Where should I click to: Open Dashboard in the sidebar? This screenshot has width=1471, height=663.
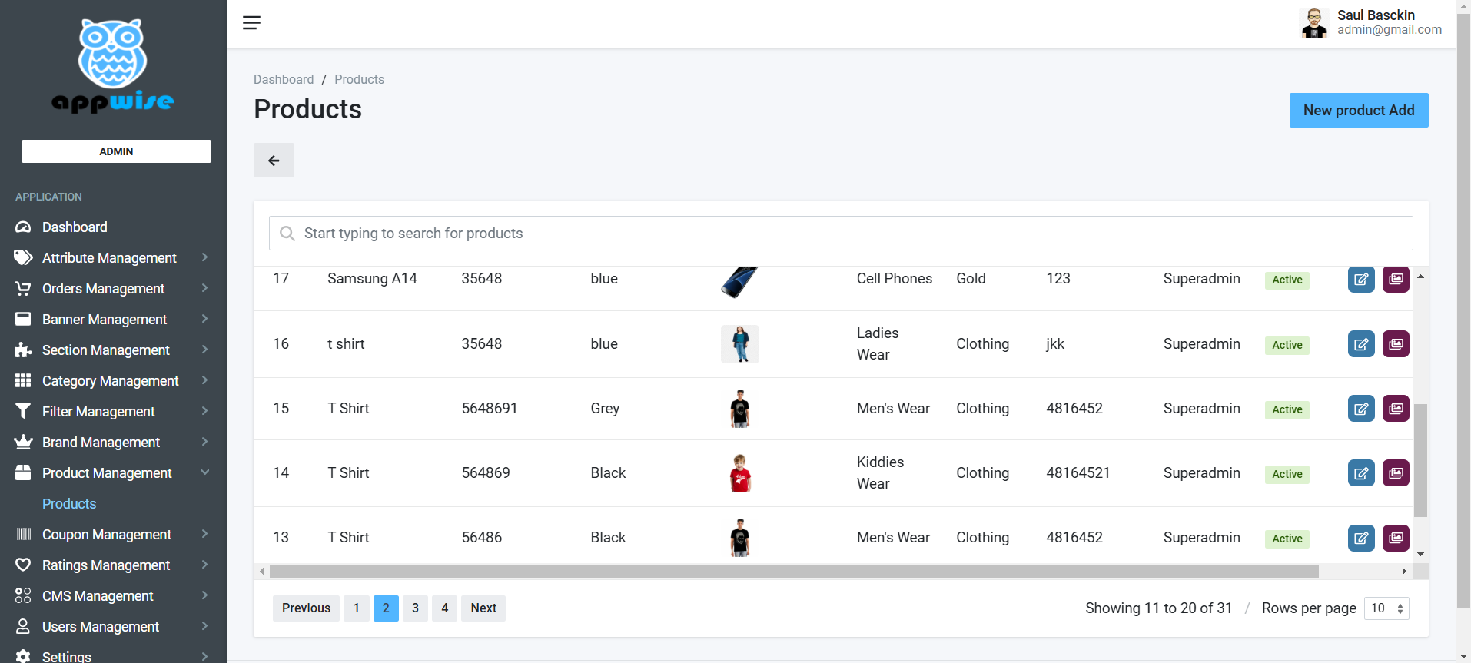[75, 227]
